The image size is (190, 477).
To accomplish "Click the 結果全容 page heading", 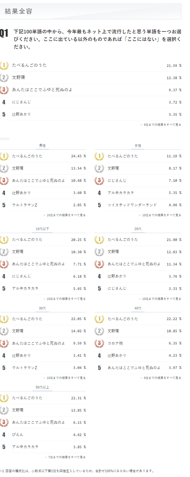I will coord(19,12).
